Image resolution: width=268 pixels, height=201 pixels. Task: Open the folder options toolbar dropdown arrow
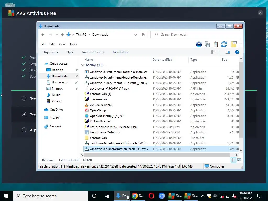coord(240,44)
